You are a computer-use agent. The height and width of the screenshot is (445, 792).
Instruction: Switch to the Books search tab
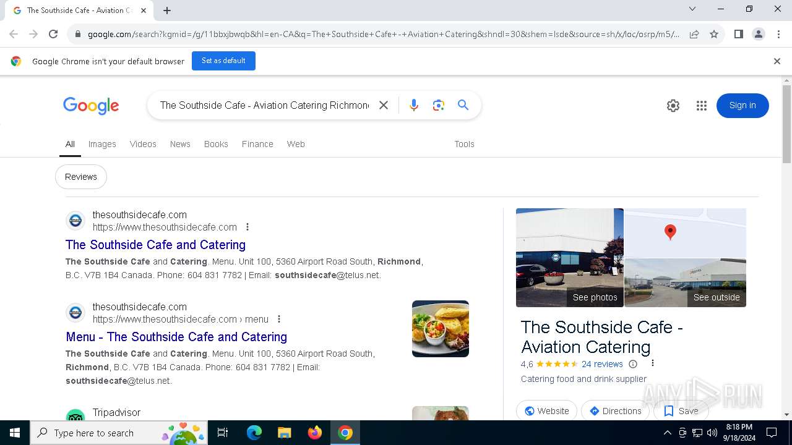(216, 144)
